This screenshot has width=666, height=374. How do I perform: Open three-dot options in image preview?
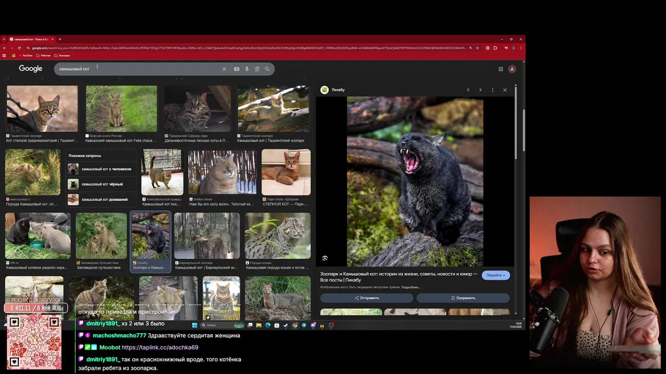tap(493, 90)
